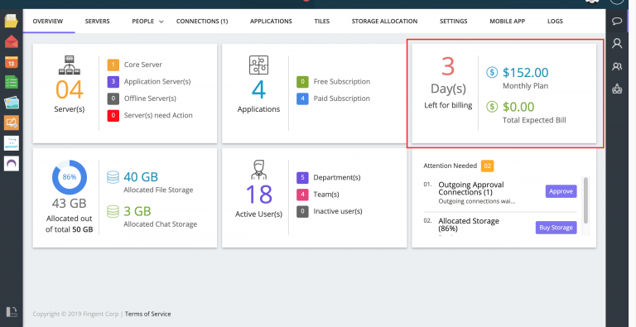636x327 pixels.
Task: Click the Department(s) count badge
Action: click(x=302, y=178)
